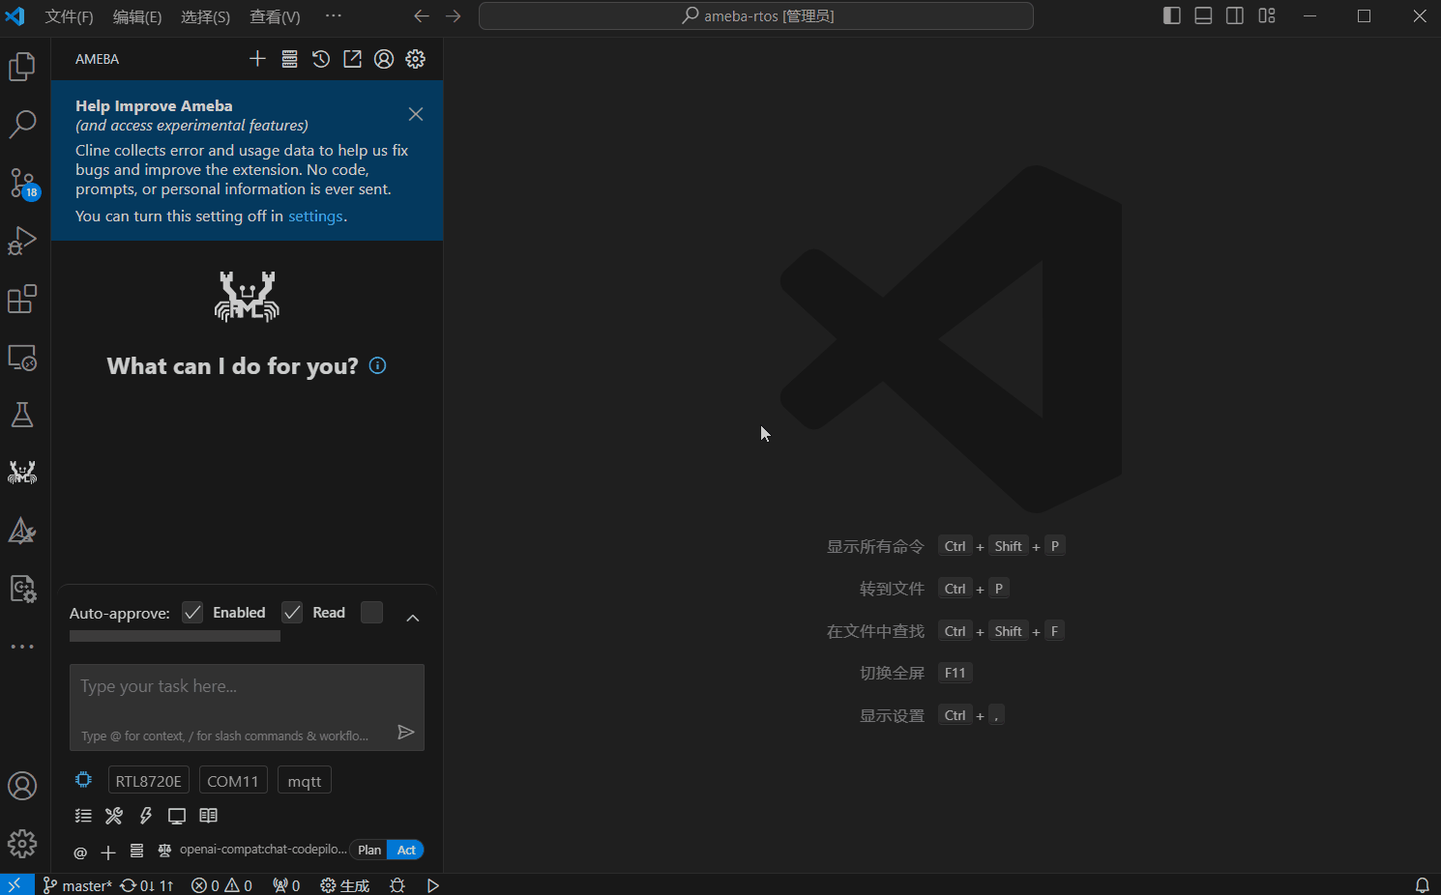Expand the Auto-approve options chevron
This screenshot has width=1441, height=895.
(x=413, y=618)
